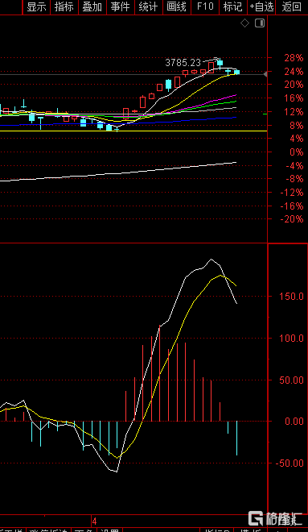Click the 3785.23 high price label

[x=183, y=63]
